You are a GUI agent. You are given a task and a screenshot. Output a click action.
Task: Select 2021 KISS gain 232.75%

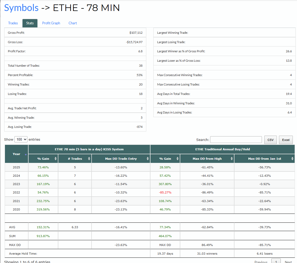pyautogui.click(x=43, y=201)
